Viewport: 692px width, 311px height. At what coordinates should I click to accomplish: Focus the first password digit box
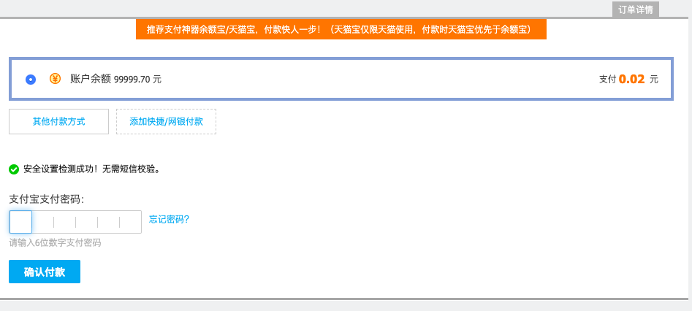point(20,222)
